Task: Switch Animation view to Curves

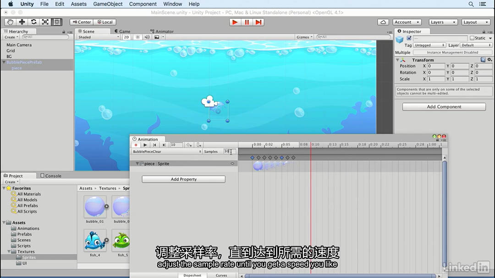Action: (221, 275)
